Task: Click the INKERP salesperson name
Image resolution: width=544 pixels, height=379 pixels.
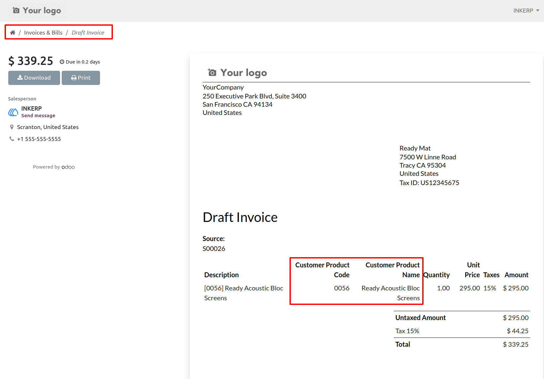Action: coord(32,109)
